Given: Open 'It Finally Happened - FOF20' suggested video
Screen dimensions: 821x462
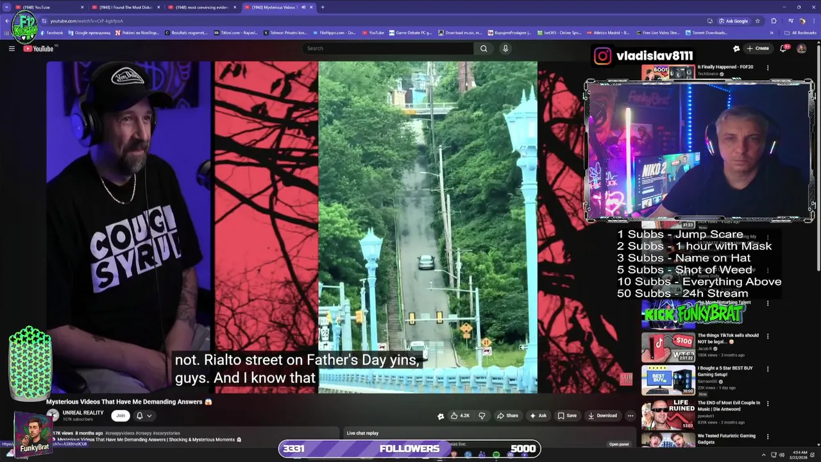Looking at the screenshot, I should [x=725, y=67].
